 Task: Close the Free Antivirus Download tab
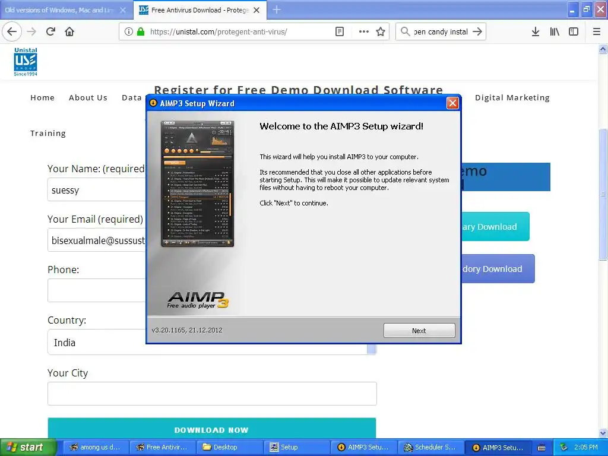pos(256,10)
